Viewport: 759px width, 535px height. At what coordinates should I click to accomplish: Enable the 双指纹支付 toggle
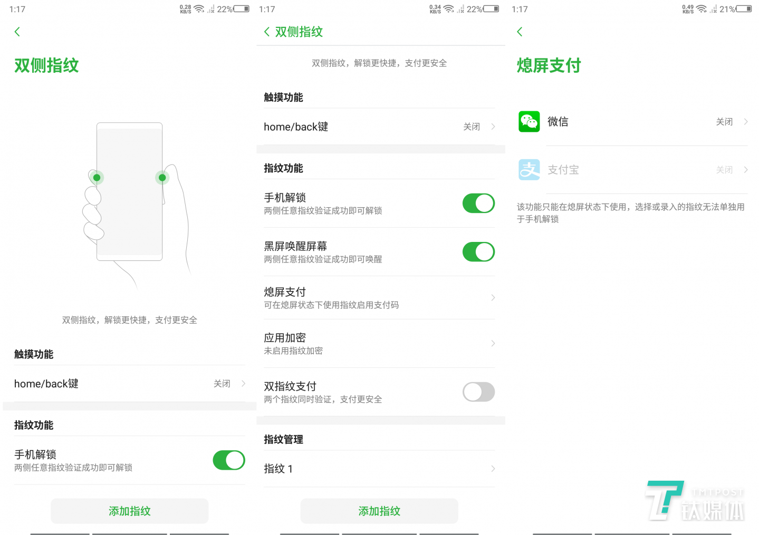coord(478,392)
